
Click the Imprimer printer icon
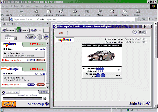[138, 11]
